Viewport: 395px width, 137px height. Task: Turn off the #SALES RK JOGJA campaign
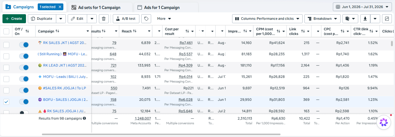pyautogui.click(x=24, y=90)
